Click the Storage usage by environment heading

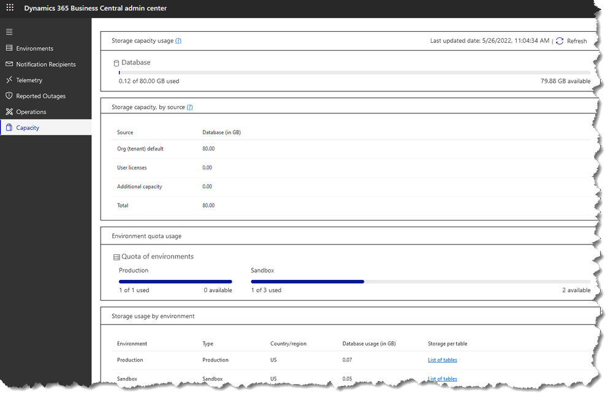point(153,316)
